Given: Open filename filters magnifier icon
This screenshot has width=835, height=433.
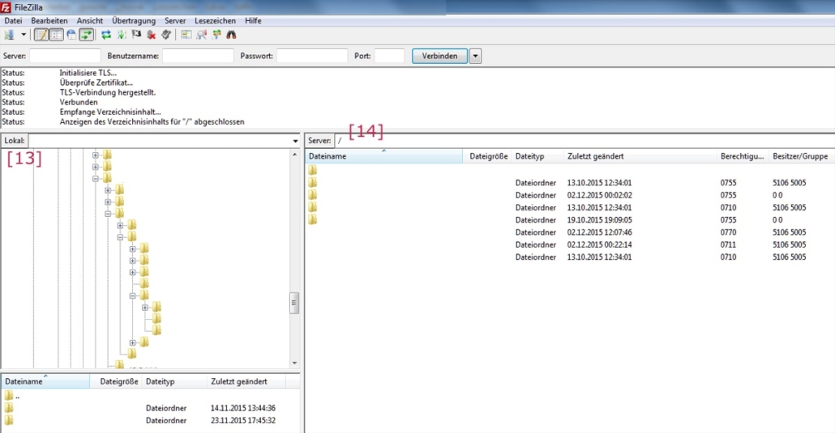Looking at the screenshot, I should 201,35.
